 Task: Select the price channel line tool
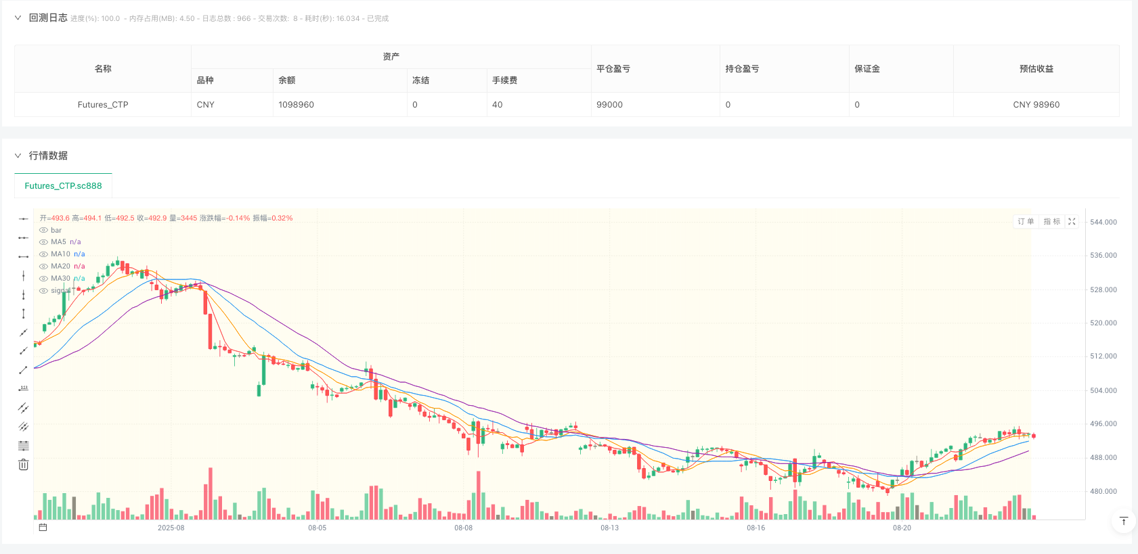(23, 407)
